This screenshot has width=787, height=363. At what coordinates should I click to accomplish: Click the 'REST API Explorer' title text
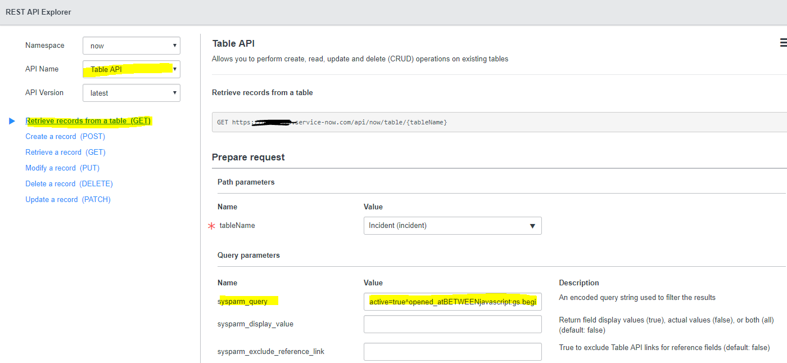(38, 12)
